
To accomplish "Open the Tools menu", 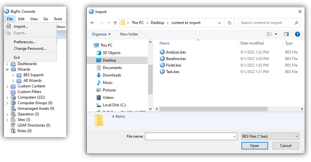I will (x=58, y=19).
